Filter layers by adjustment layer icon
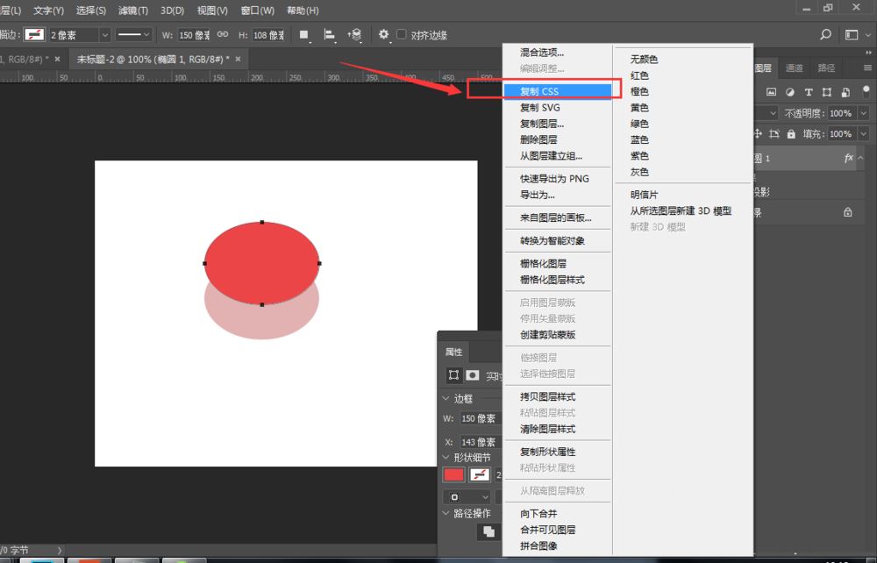Screen dimensions: 877x563 (x=790, y=92)
